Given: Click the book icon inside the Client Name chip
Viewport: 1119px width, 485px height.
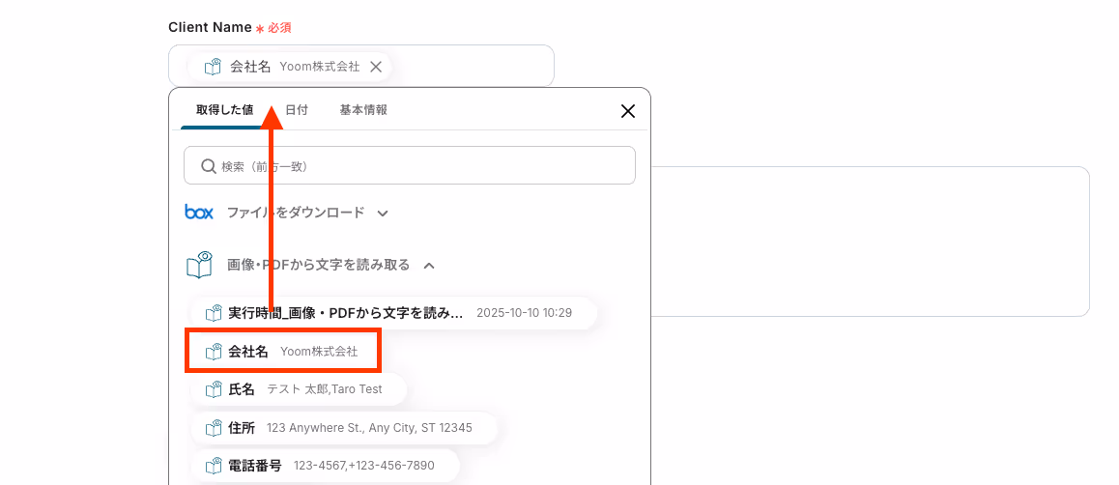Looking at the screenshot, I should [x=213, y=67].
